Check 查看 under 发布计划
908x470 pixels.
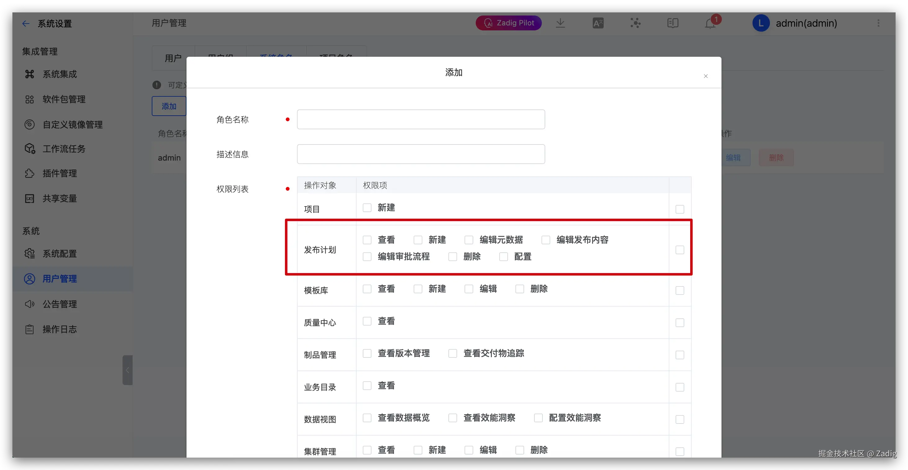pyautogui.click(x=367, y=240)
